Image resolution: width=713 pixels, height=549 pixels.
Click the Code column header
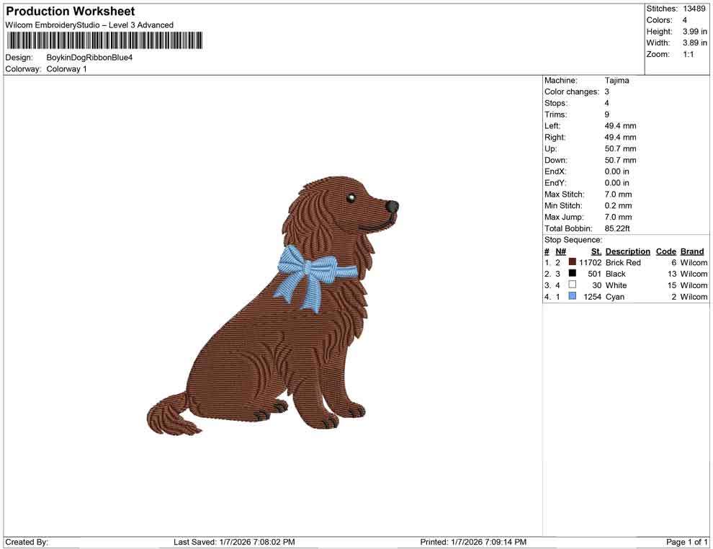click(665, 251)
